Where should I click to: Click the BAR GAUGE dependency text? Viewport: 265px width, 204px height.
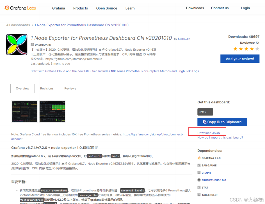pyautogui.click(x=209, y=165)
